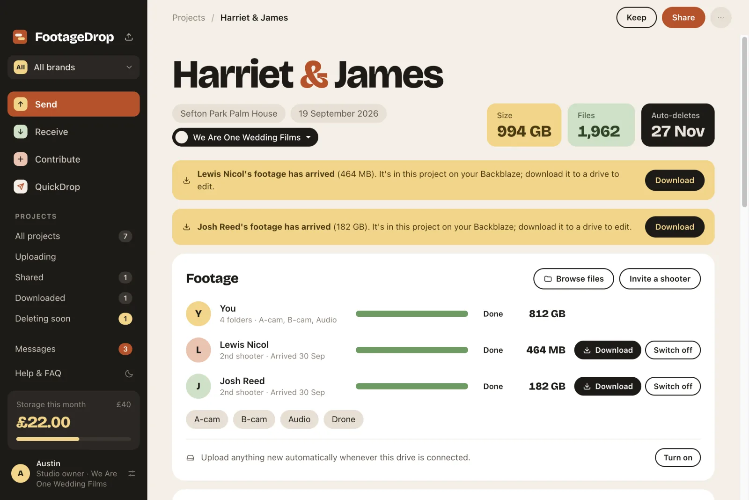
Task: Click Austin's profile avatar
Action: (x=21, y=473)
